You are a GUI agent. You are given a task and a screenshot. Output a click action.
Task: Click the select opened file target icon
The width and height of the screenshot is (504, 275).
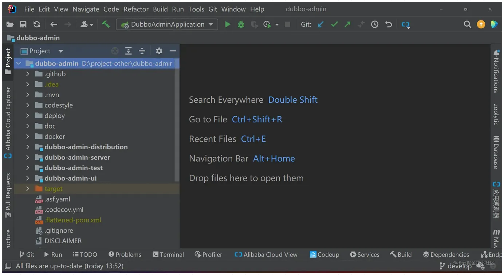click(115, 51)
